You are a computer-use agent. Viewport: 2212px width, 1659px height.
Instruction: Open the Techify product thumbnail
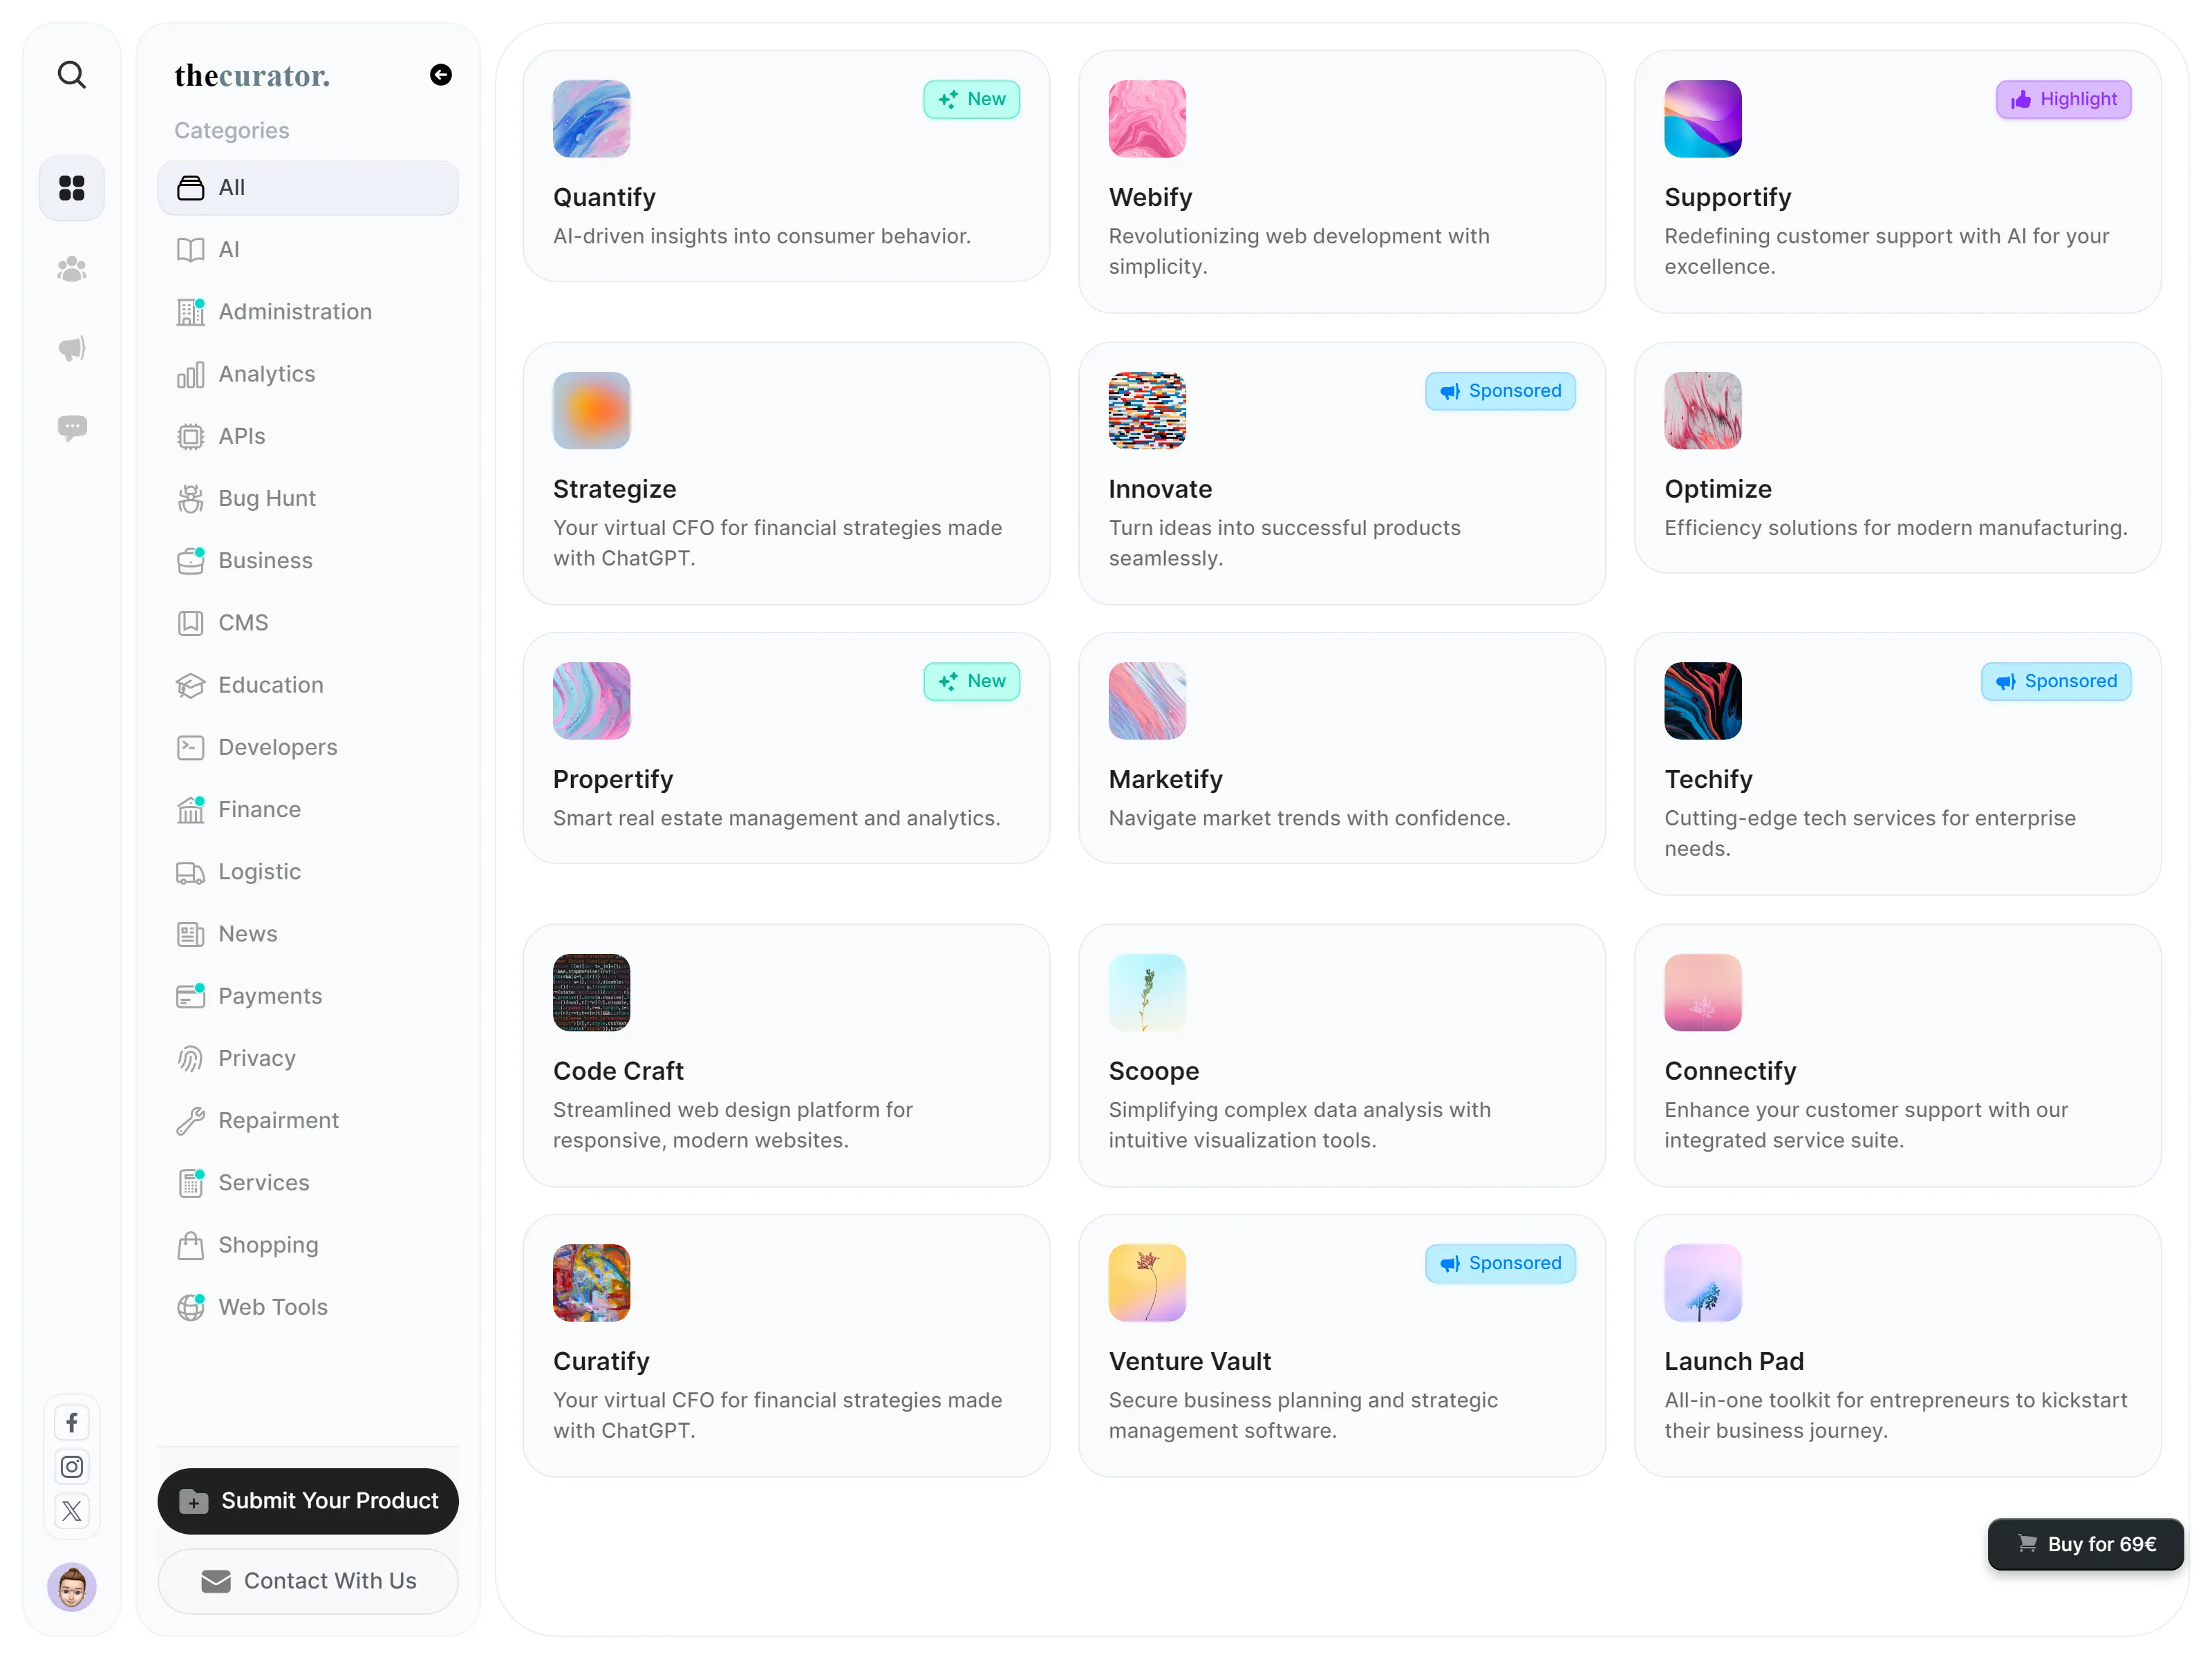click(x=1702, y=701)
